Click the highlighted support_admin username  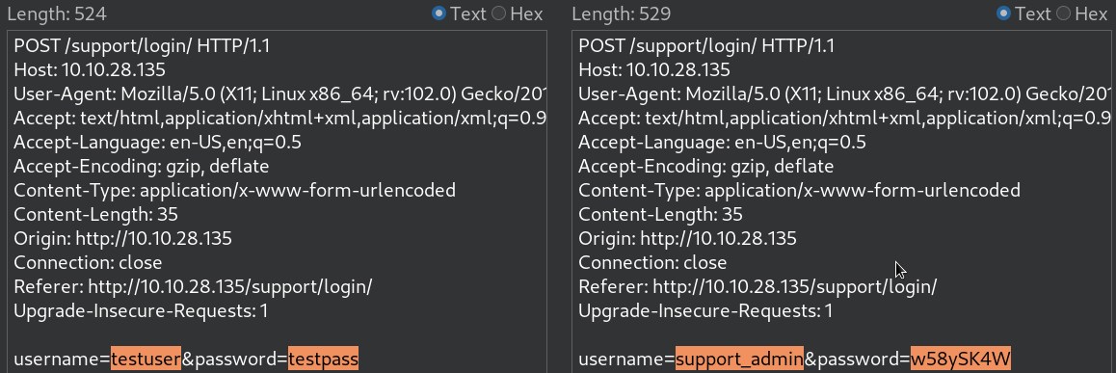tap(739, 360)
